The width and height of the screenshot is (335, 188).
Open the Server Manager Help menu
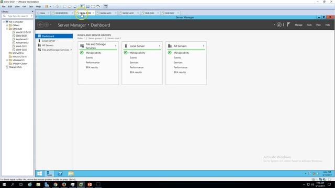328,25
